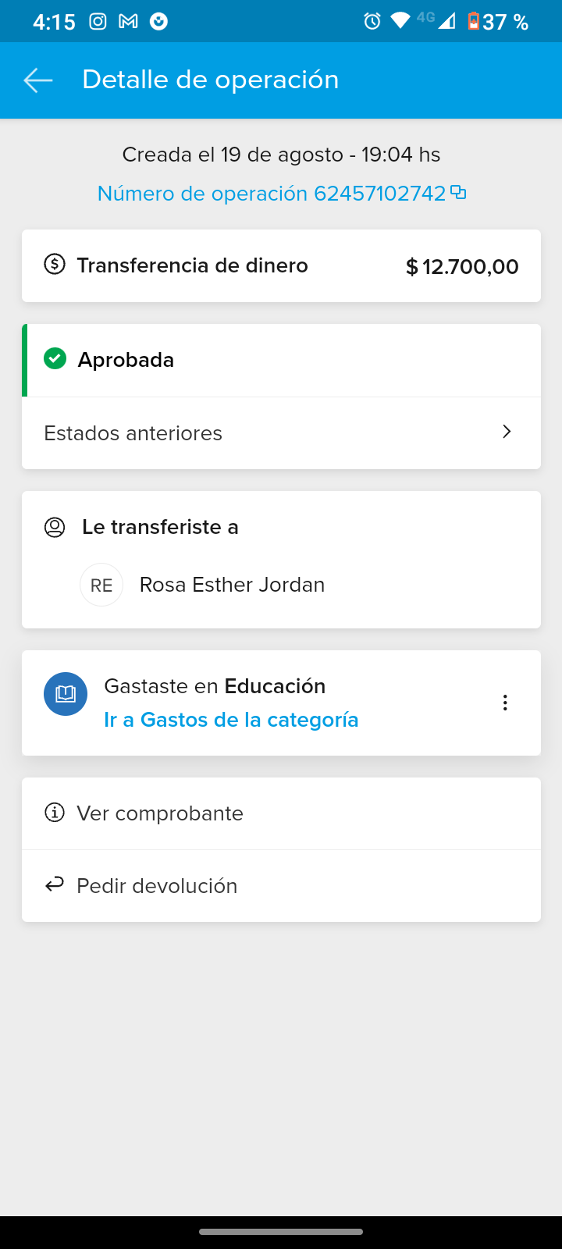Tap the Transferencia de dinero amount card
Image resolution: width=562 pixels, height=1249 pixels.
(281, 265)
